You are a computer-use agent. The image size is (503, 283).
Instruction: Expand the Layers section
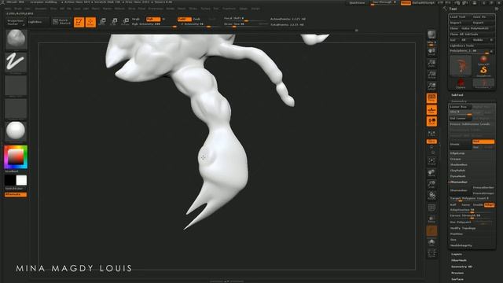pyautogui.click(x=457, y=254)
